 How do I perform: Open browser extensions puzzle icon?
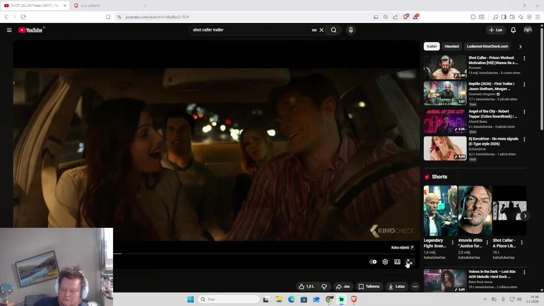coord(473,17)
